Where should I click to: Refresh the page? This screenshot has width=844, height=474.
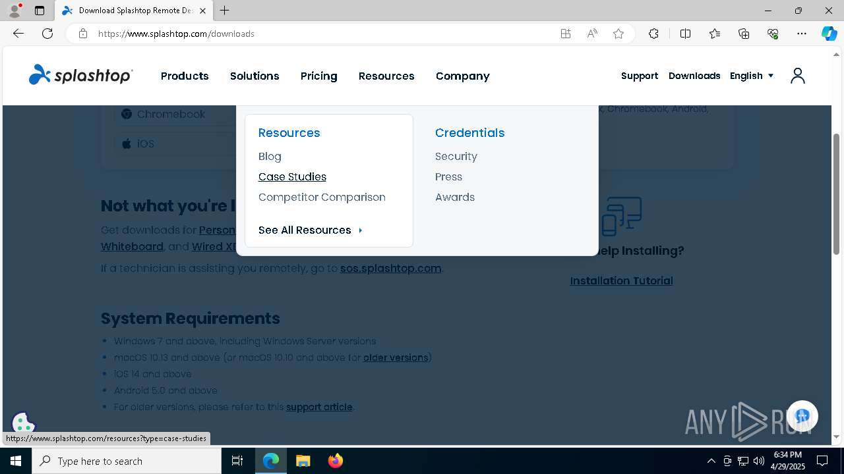point(47,34)
